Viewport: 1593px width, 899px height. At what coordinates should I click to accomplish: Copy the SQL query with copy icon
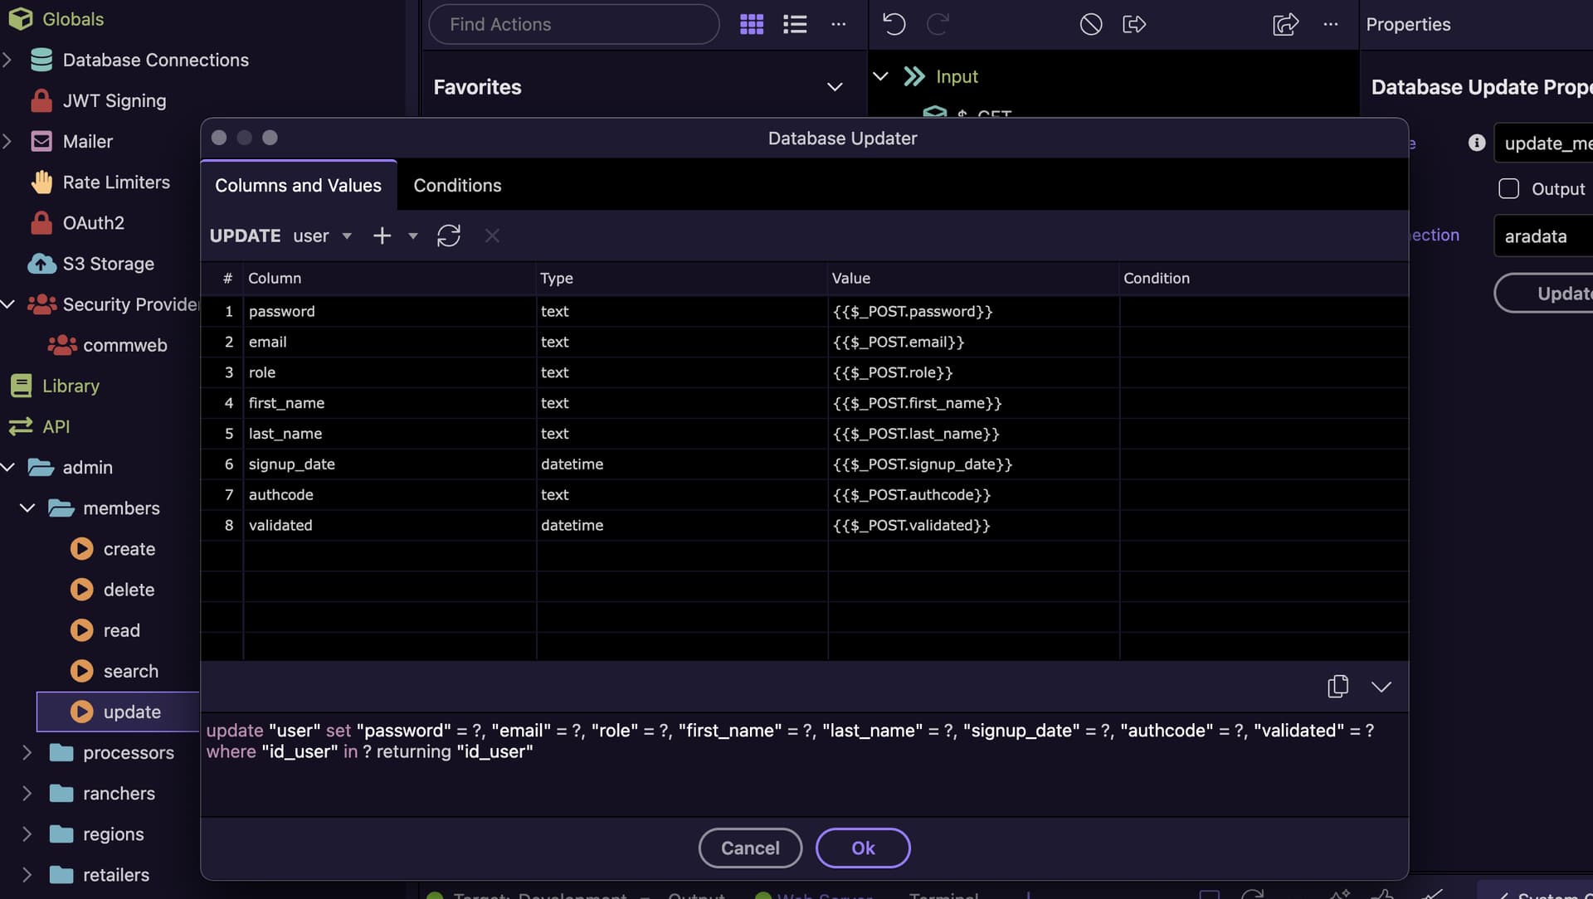(1337, 687)
